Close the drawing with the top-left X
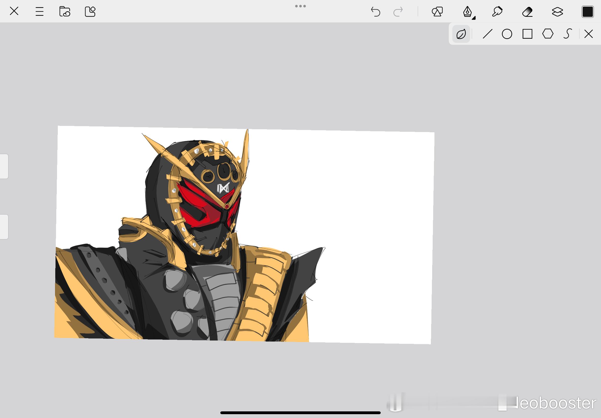 14,11
